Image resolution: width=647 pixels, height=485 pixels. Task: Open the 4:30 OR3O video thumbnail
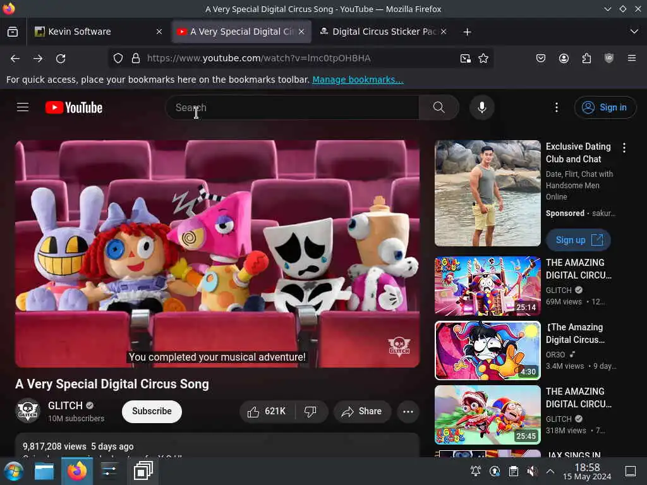(487, 350)
